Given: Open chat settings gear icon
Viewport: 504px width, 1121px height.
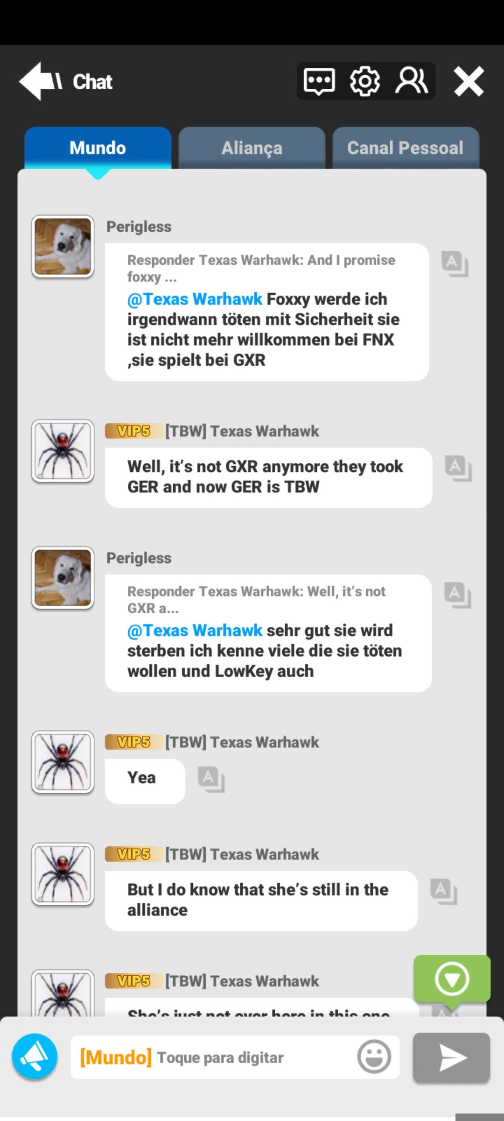Looking at the screenshot, I should tap(365, 81).
